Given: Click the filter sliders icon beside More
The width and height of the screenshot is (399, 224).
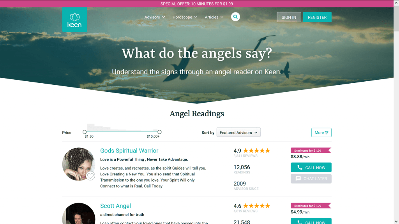Looking at the screenshot, I should point(327,133).
